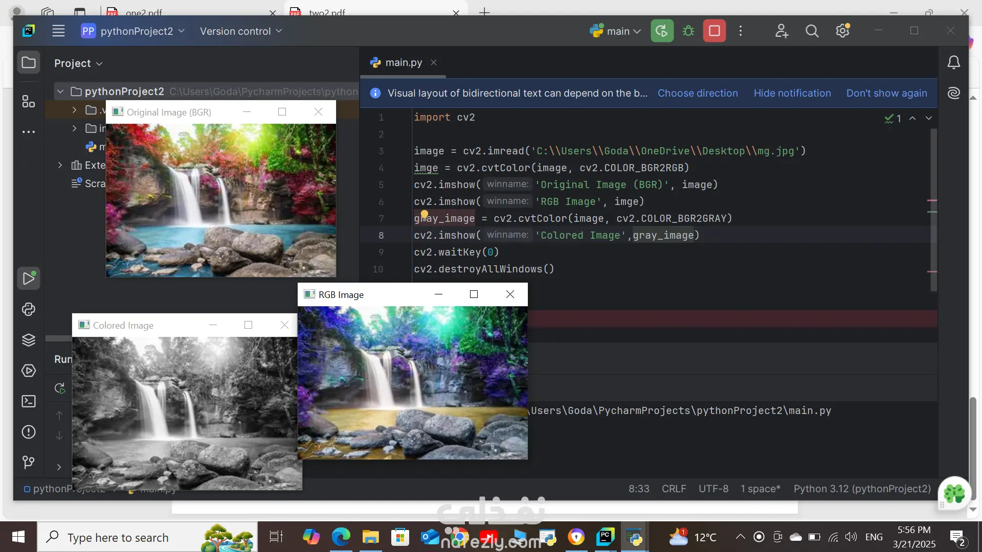The width and height of the screenshot is (982, 552).
Task: Stop the running program with red square
Action: coord(714,31)
